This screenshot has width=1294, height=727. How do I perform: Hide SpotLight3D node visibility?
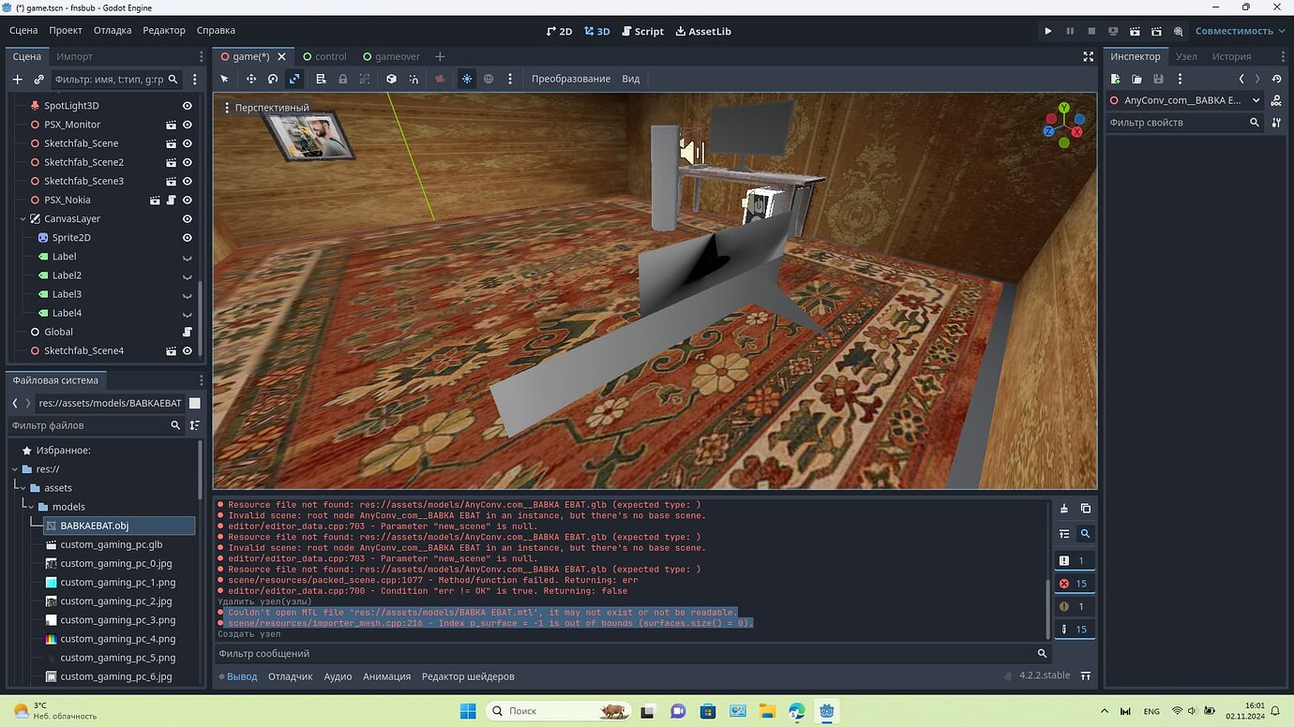pos(187,106)
